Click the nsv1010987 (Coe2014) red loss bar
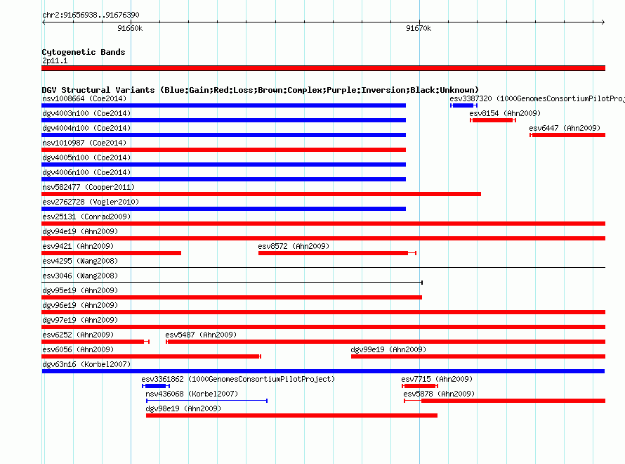The height and width of the screenshot is (464, 625). (x=223, y=150)
